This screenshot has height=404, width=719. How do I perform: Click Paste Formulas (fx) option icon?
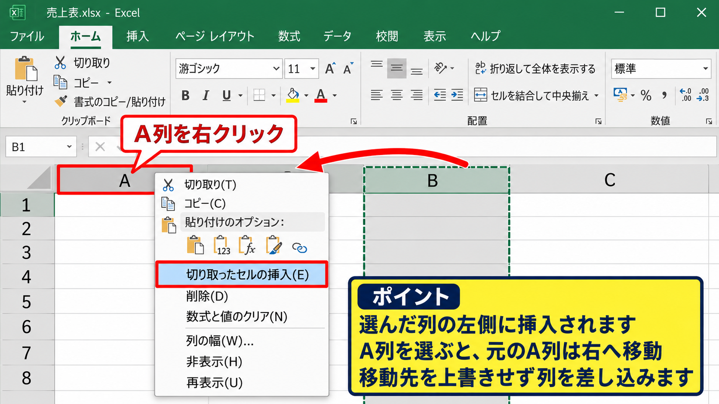[247, 245]
